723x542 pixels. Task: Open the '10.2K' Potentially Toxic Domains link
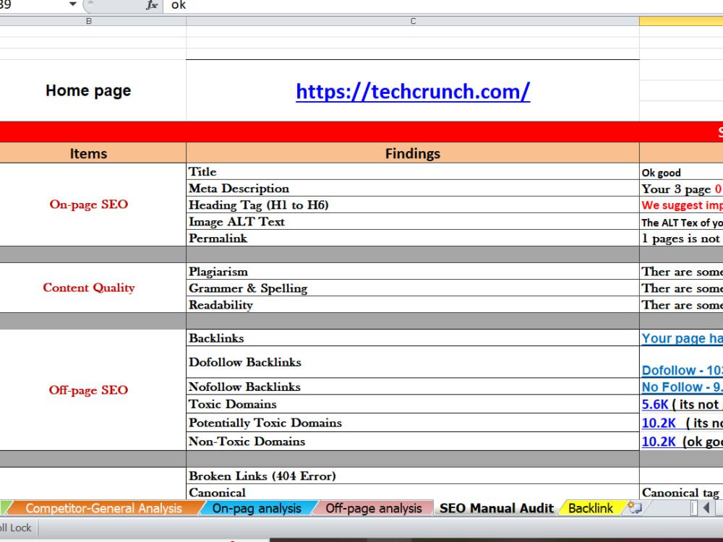[659, 423]
